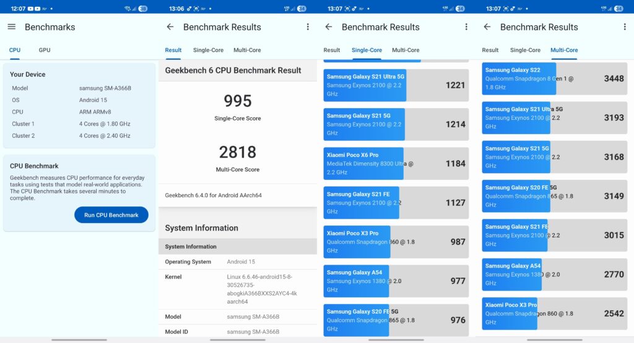
Task: Select Samsung Galaxy S21 FE score 1127
Action: pyautogui.click(x=396, y=203)
